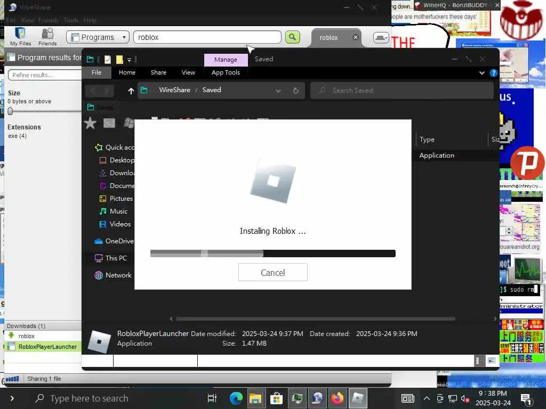This screenshot has height=409, width=546.
Task: Select RobloxPlayerLauncher in WireShare downloads
Action: [x=43, y=347]
